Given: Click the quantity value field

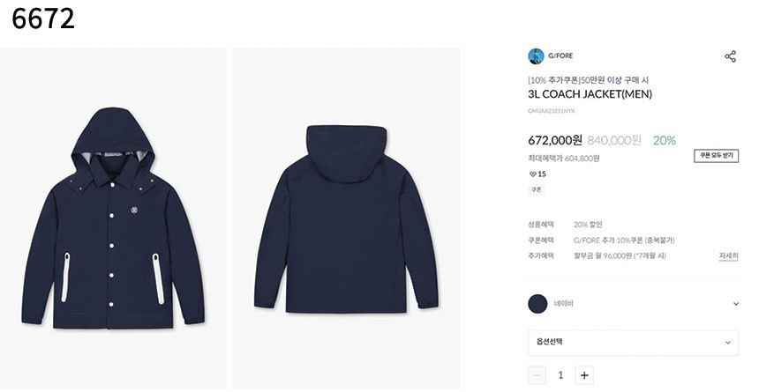Looking at the screenshot, I should (x=560, y=375).
